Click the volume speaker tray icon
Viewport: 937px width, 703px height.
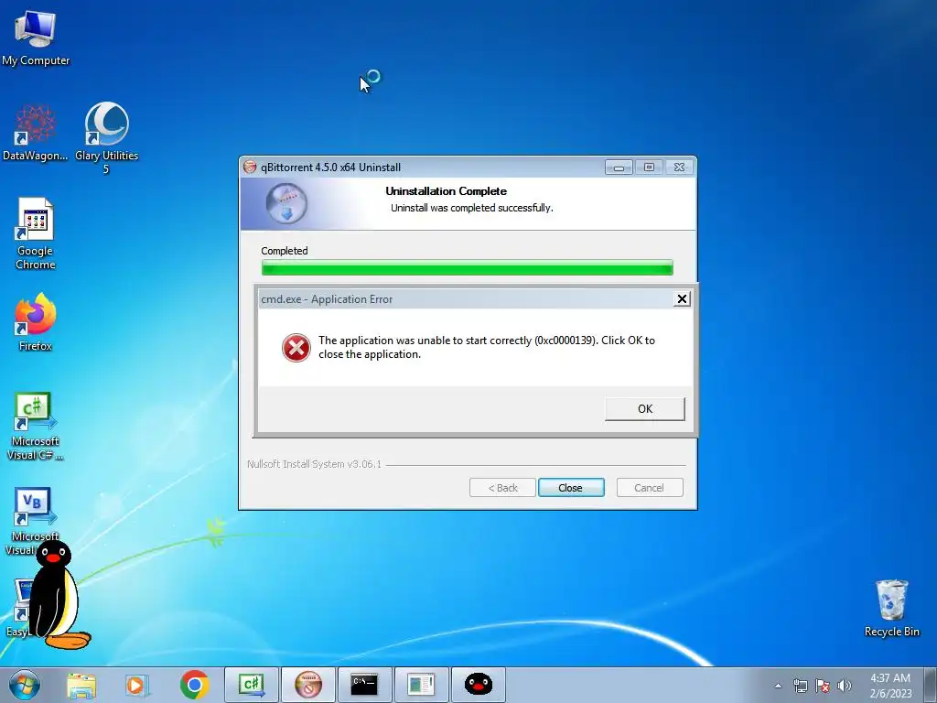(x=845, y=686)
